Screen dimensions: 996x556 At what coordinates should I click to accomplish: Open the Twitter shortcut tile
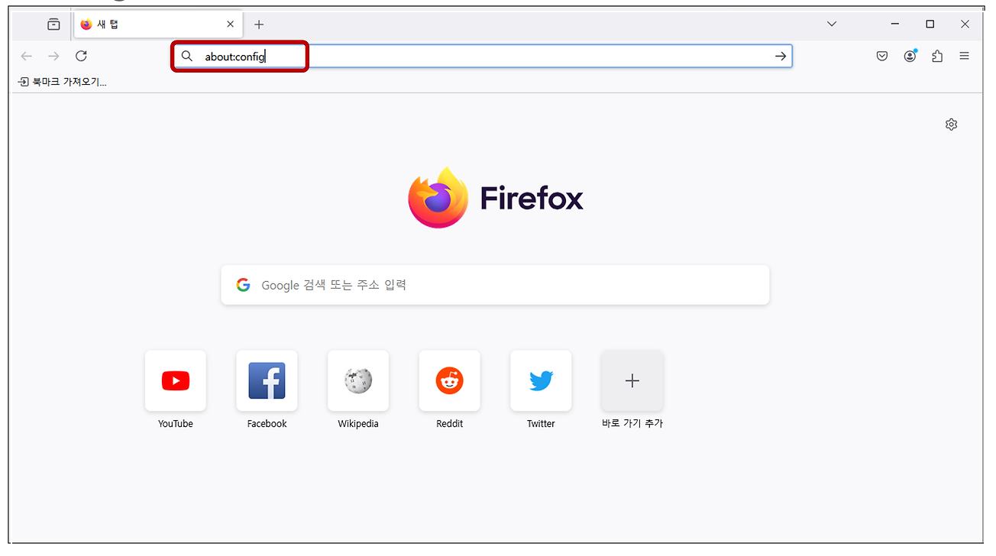pyautogui.click(x=541, y=380)
